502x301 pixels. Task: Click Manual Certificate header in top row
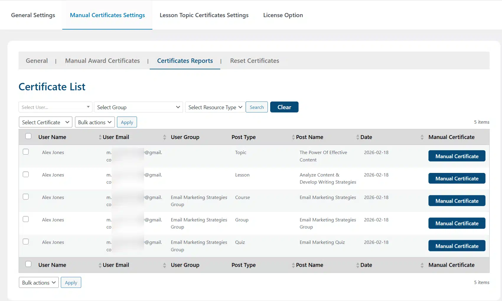point(451,137)
